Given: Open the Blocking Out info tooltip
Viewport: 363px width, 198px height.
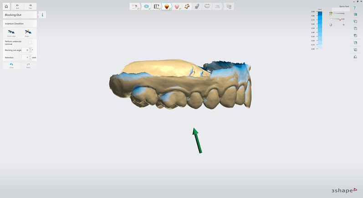Looking at the screenshot, I should click(x=42, y=15).
